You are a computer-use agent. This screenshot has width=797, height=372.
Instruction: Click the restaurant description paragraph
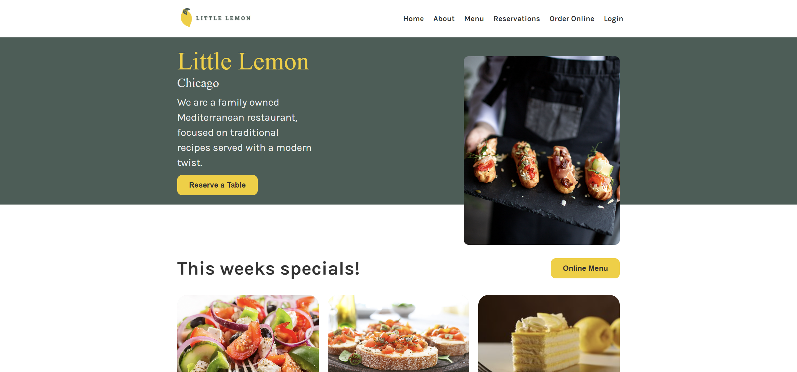tap(245, 133)
